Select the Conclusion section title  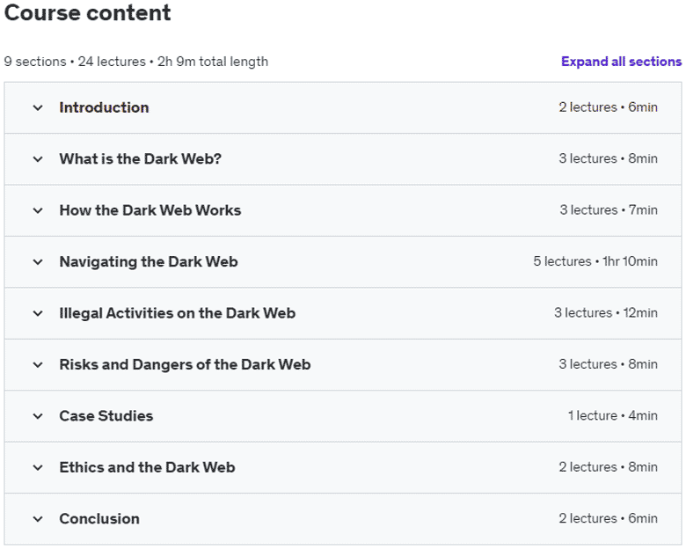click(99, 519)
